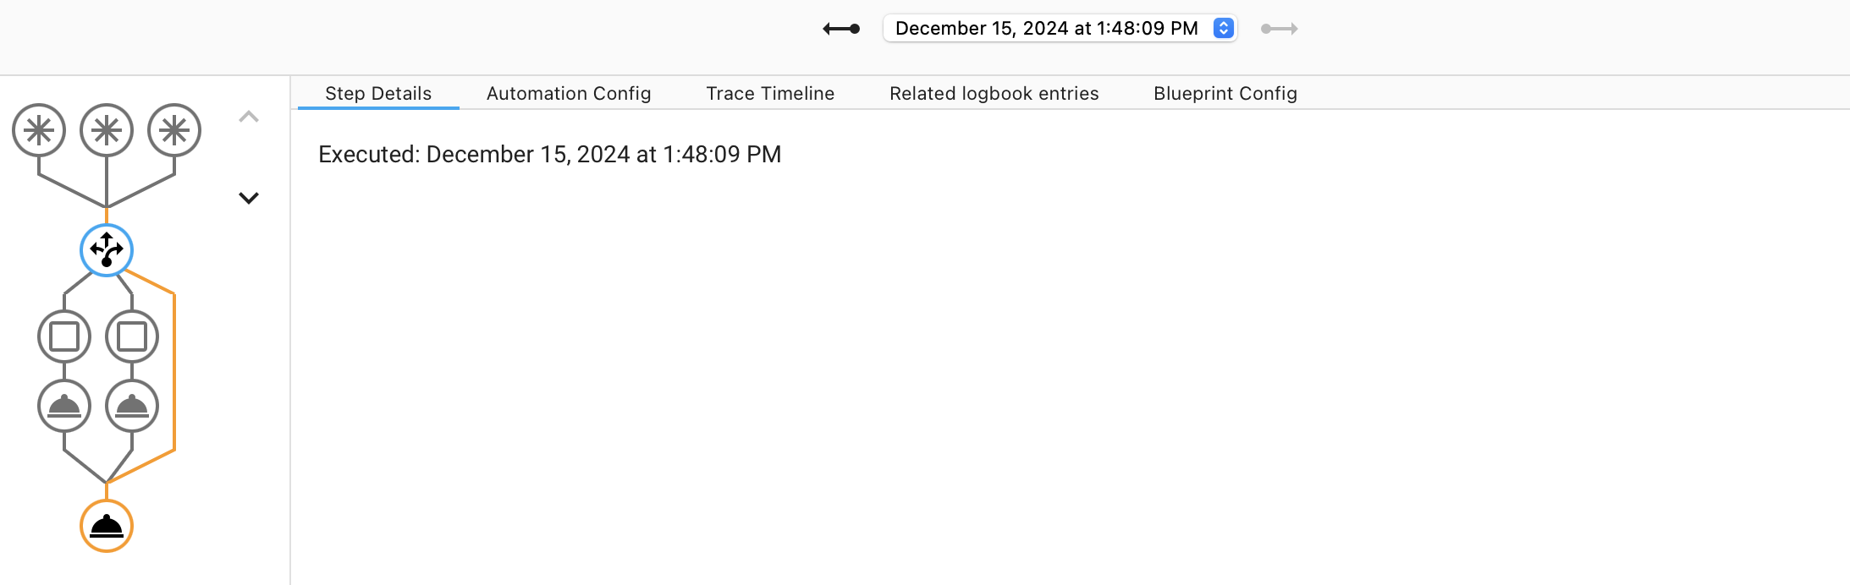1850x585 pixels.
Task: Click the left gray action bell node
Action: pyautogui.click(x=64, y=406)
